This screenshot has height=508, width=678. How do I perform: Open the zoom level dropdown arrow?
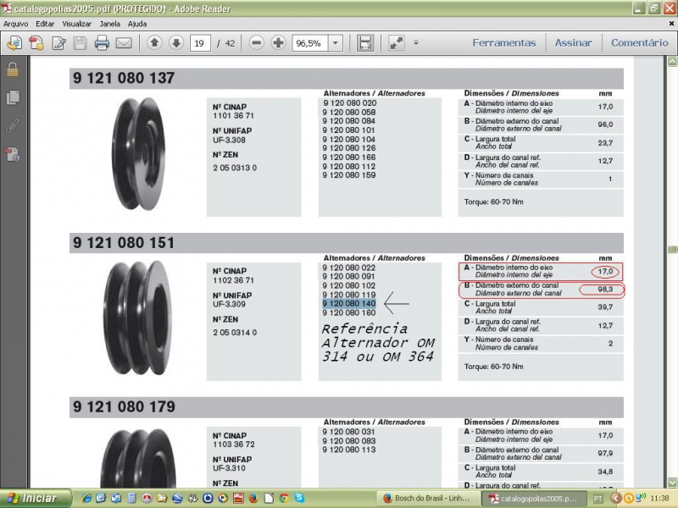tap(335, 43)
